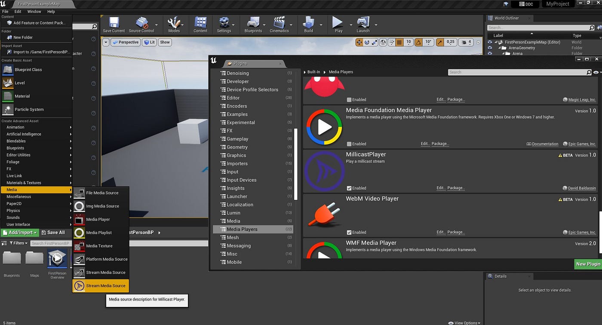Toggle Enabled checkbox for WebM Video Player

tap(349, 233)
